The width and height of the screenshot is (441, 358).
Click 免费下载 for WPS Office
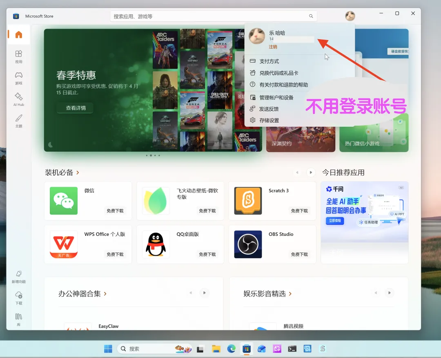click(x=115, y=254)
